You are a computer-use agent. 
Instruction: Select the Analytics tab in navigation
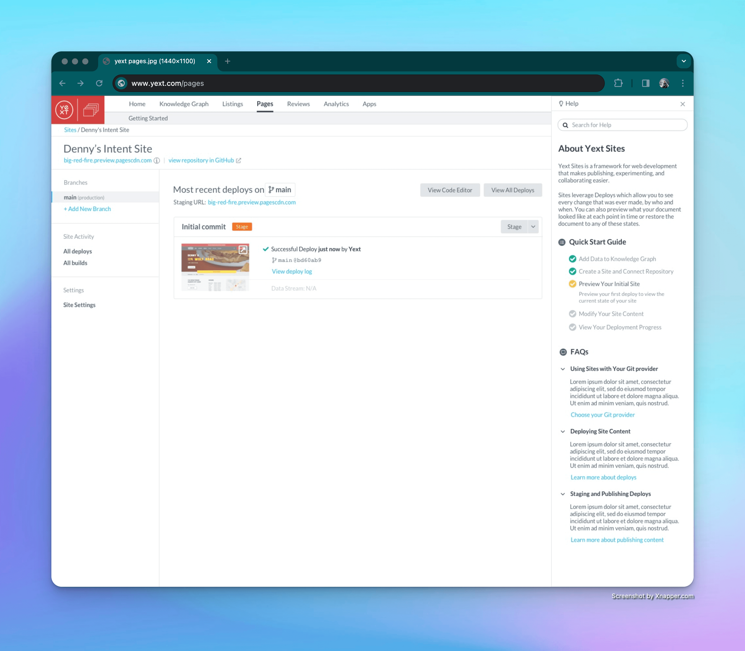(x=336, y=103)
